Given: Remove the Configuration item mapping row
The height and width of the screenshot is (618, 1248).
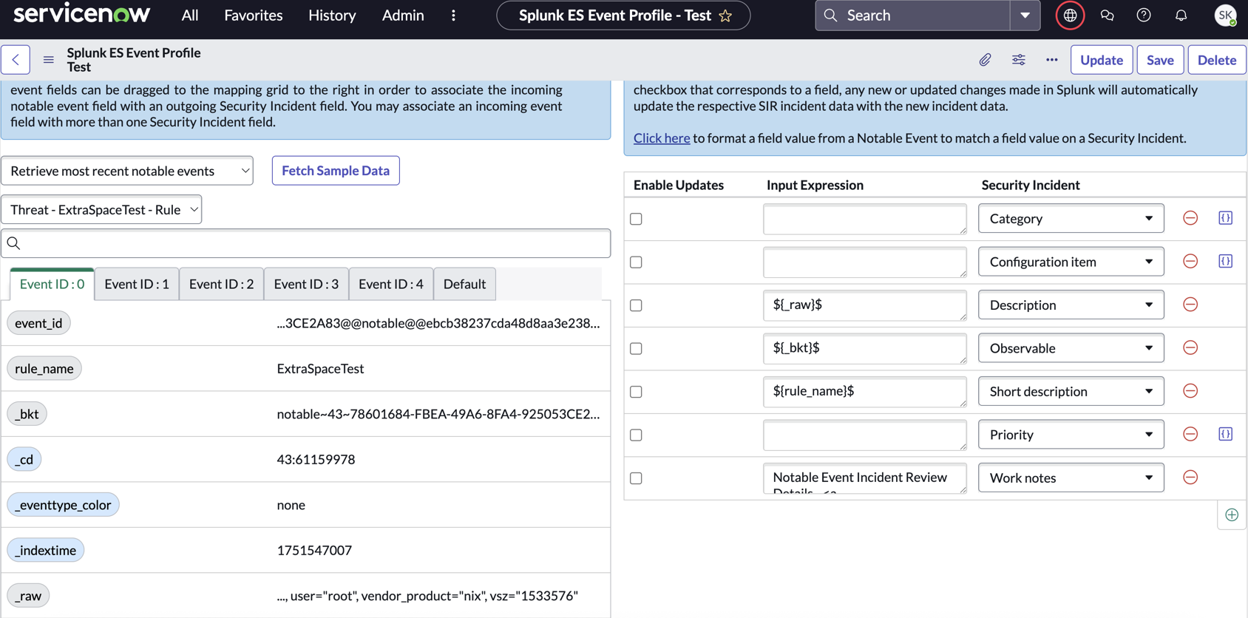Looking at the screenshot, I should (x=1190, y=262).
